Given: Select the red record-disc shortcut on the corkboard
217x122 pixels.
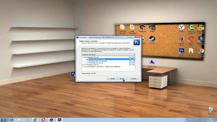Looking at the screenshot, I should (142, 28).
